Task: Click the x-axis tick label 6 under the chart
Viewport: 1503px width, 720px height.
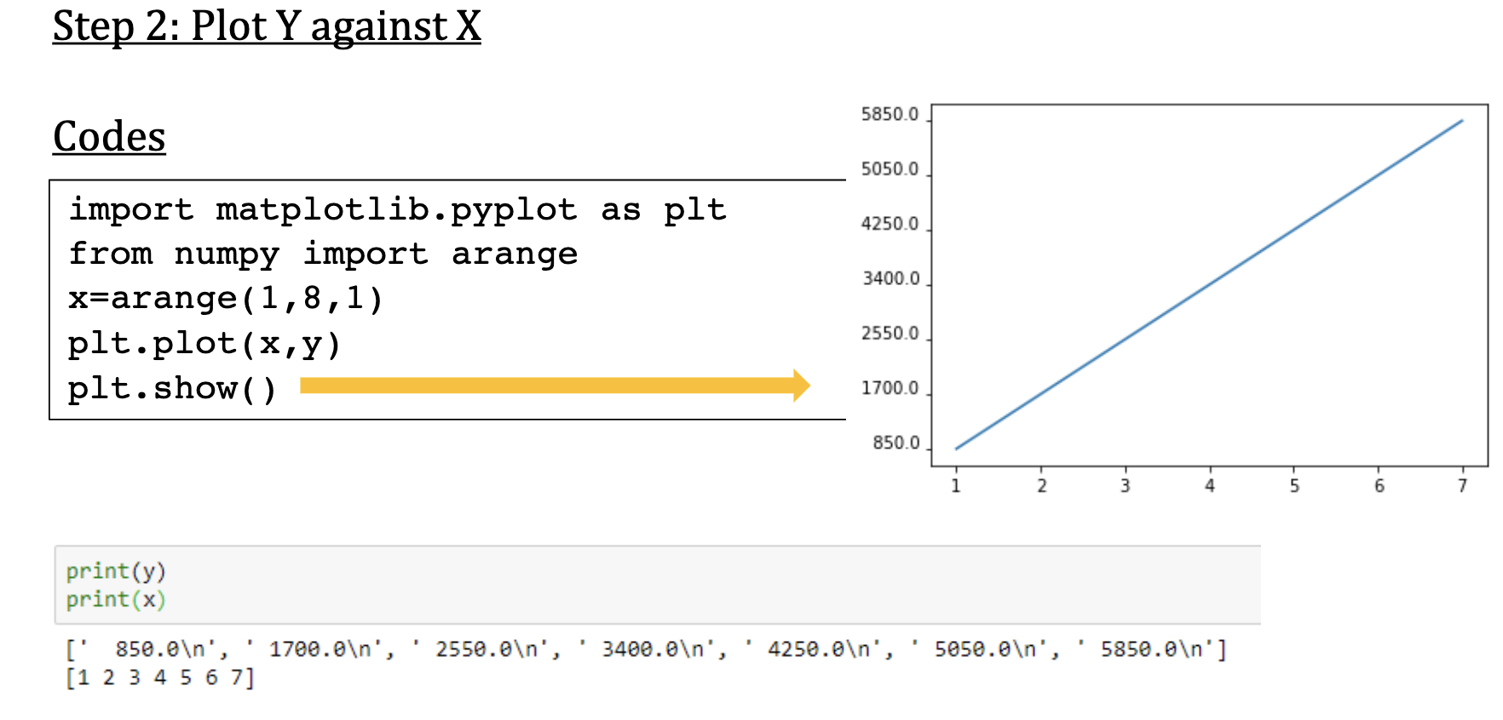Action: [x=1379, y=486]
